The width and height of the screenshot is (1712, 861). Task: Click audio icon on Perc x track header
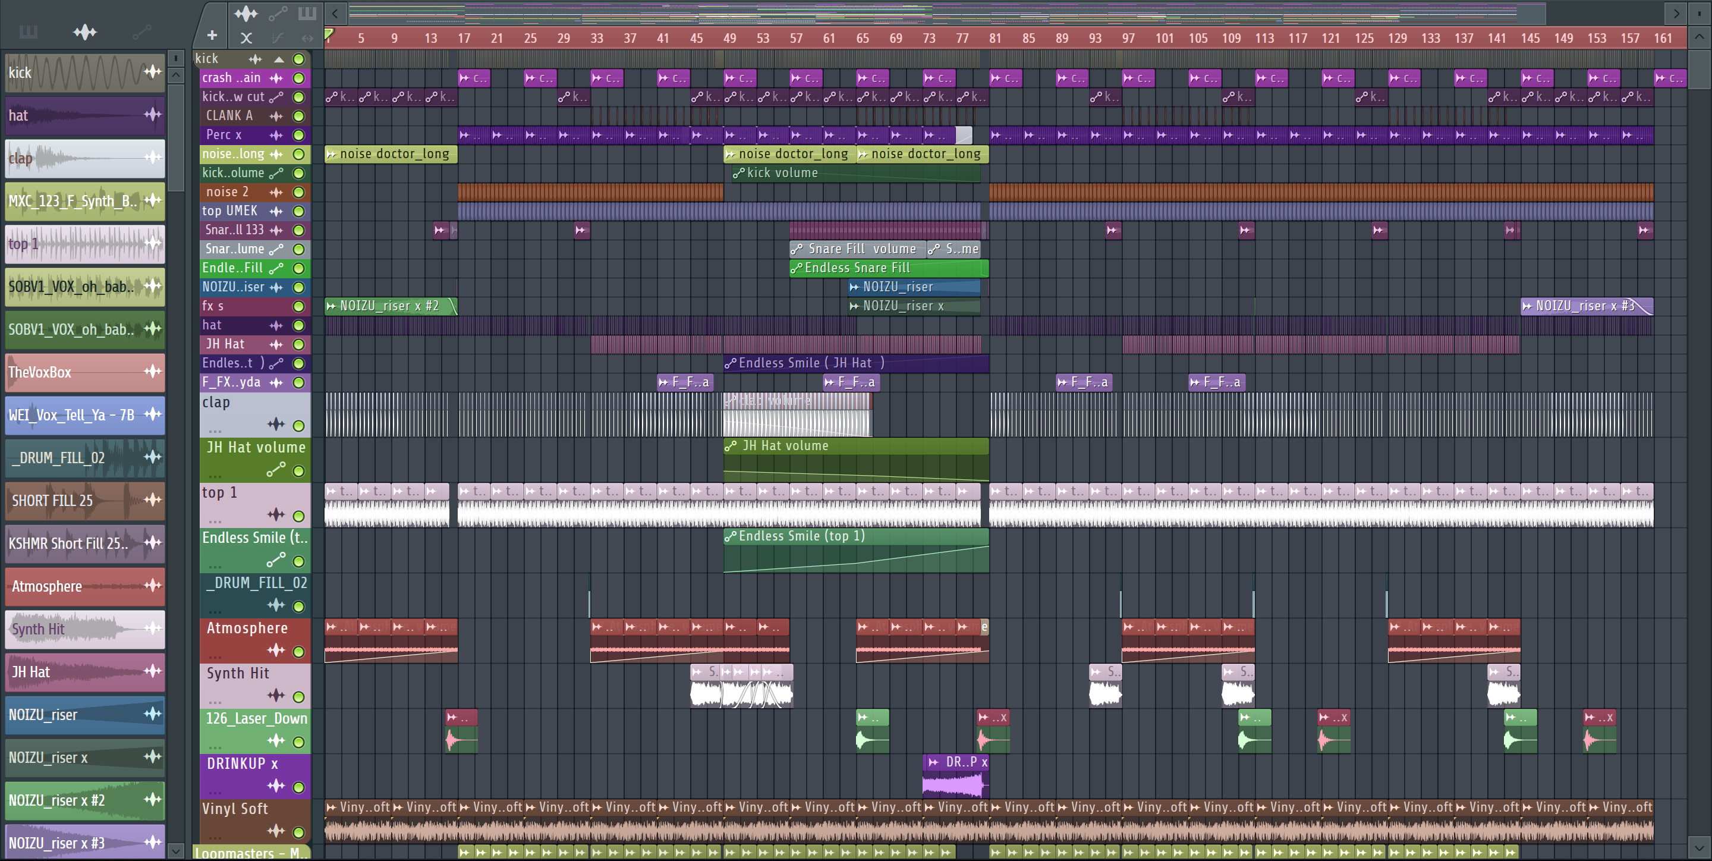click(276, 135)
